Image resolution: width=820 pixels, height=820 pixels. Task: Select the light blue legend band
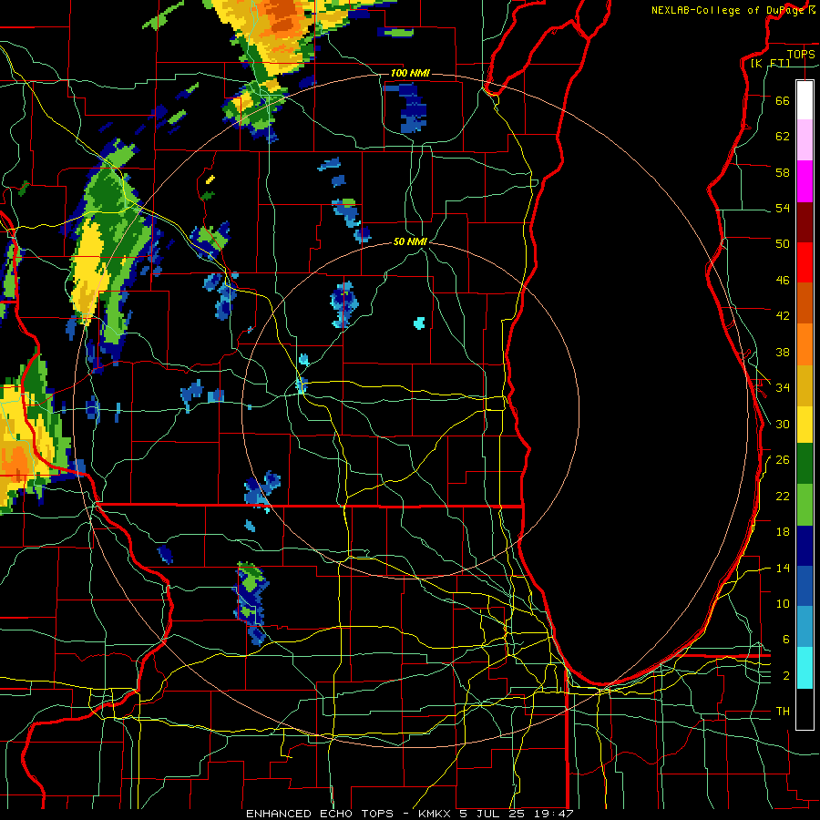pos(805,627)
